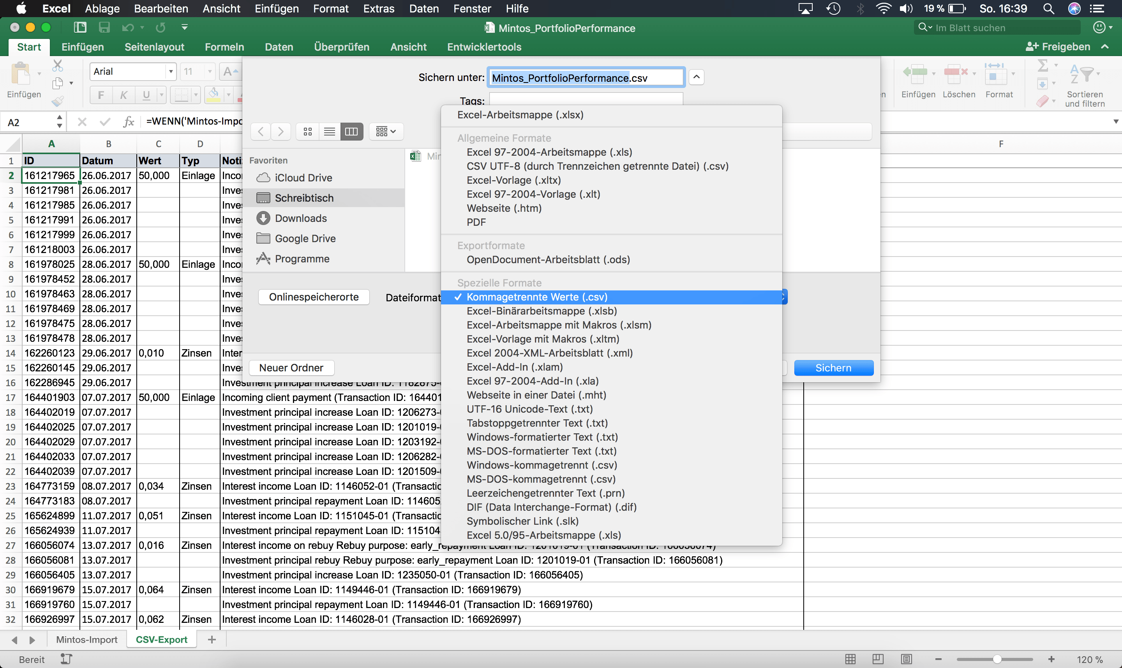
Task: Select Kommagetrennte Werte (.csv) format
Action: [537, 297]
